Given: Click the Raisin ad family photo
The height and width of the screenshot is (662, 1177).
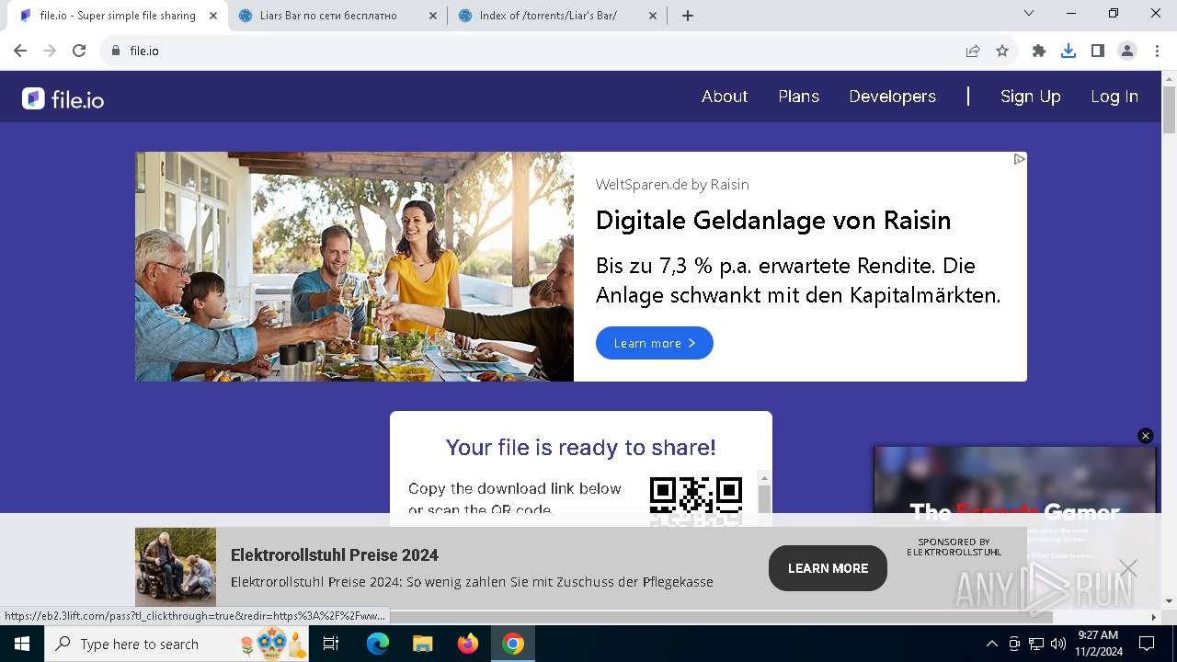Looking at the screenshot, I should [354, 267].
